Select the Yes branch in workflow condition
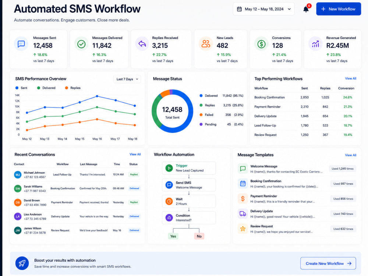368x276 pixels. [173, 236]
